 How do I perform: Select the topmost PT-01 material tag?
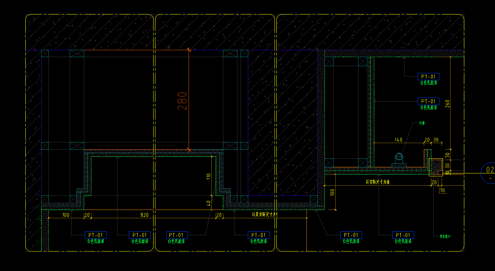click(429, 77)
